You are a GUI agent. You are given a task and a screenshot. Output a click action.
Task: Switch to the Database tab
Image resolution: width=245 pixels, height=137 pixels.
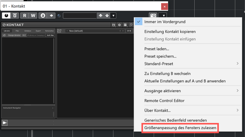pos(28,31)
